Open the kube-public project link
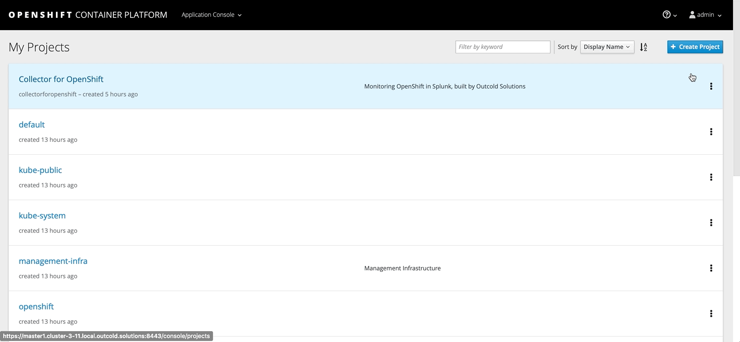Screen dimensions: 740x342 pos(40,170)
